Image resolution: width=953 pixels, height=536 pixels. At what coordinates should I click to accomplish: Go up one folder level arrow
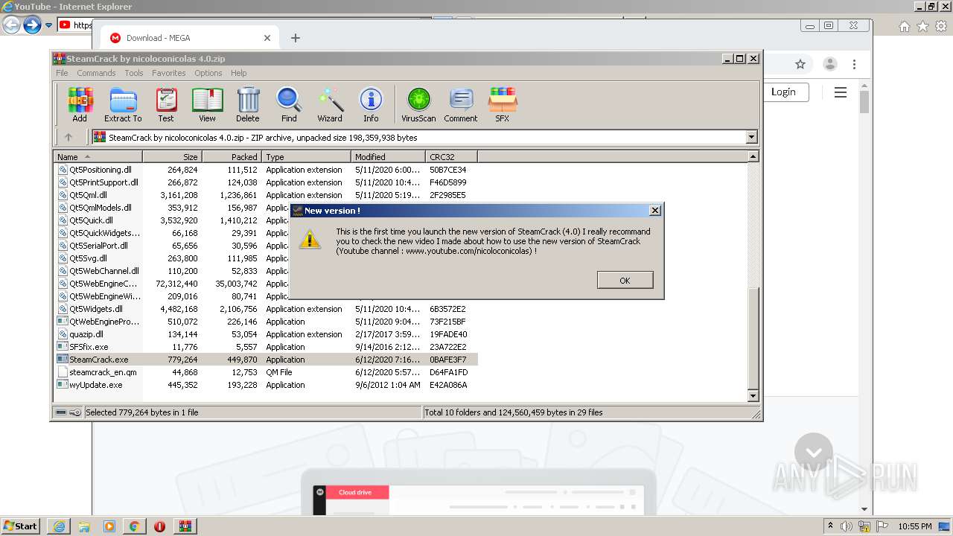68,137
